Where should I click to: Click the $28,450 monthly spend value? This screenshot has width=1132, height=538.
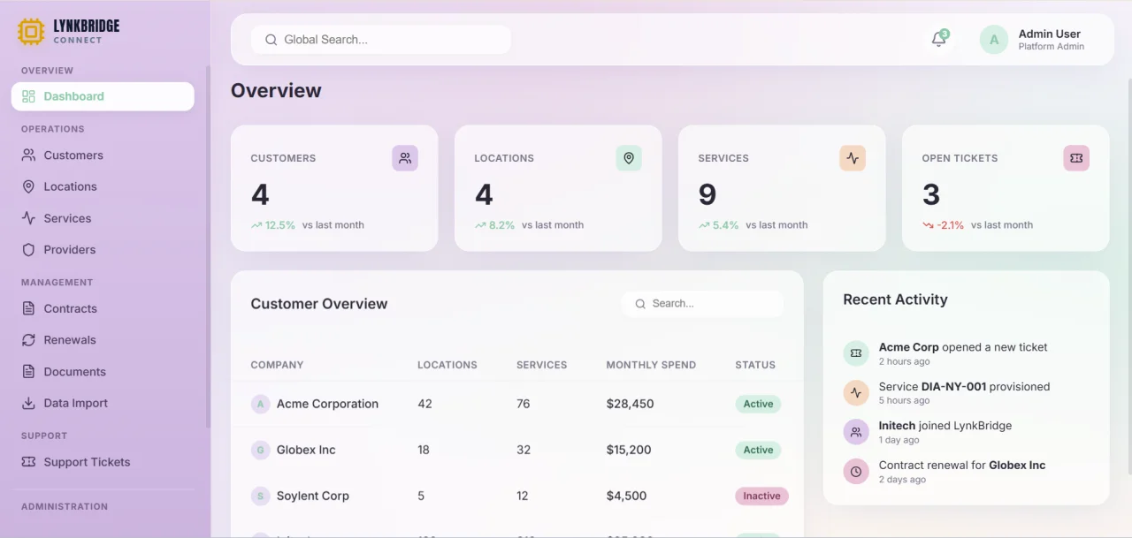[x=630, y=405]
